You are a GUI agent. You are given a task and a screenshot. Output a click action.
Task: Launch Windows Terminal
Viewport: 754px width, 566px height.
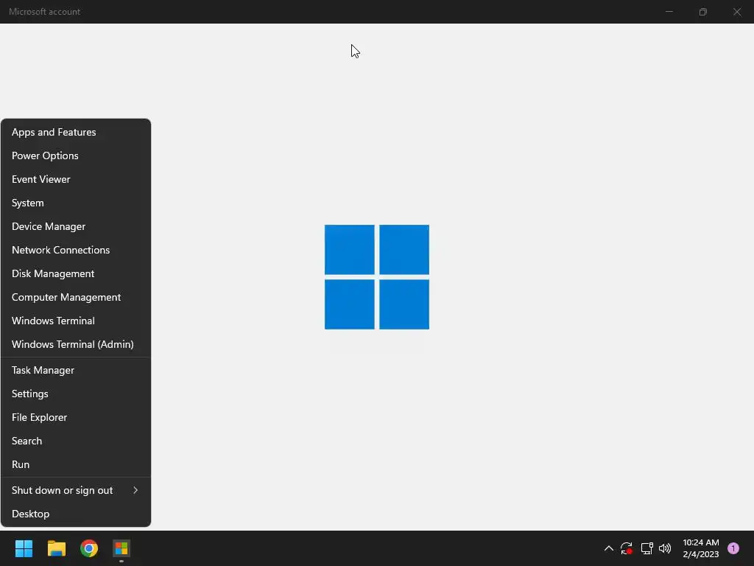[x=76, y=321]
